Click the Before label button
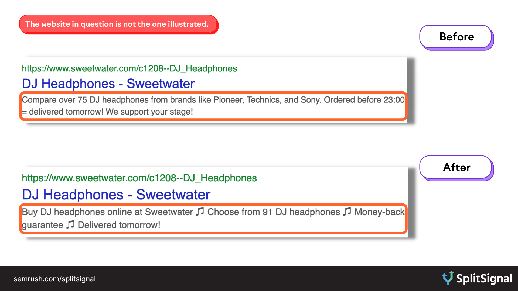Viewport: 518px width, 291px height. [456, 37]
